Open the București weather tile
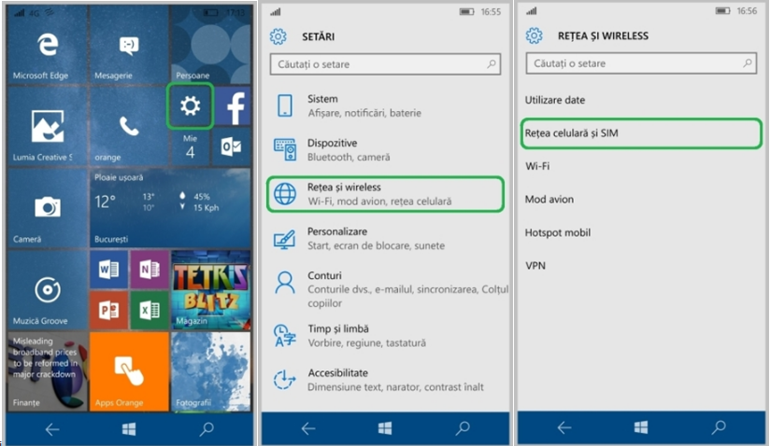 [x=170, y=208]
